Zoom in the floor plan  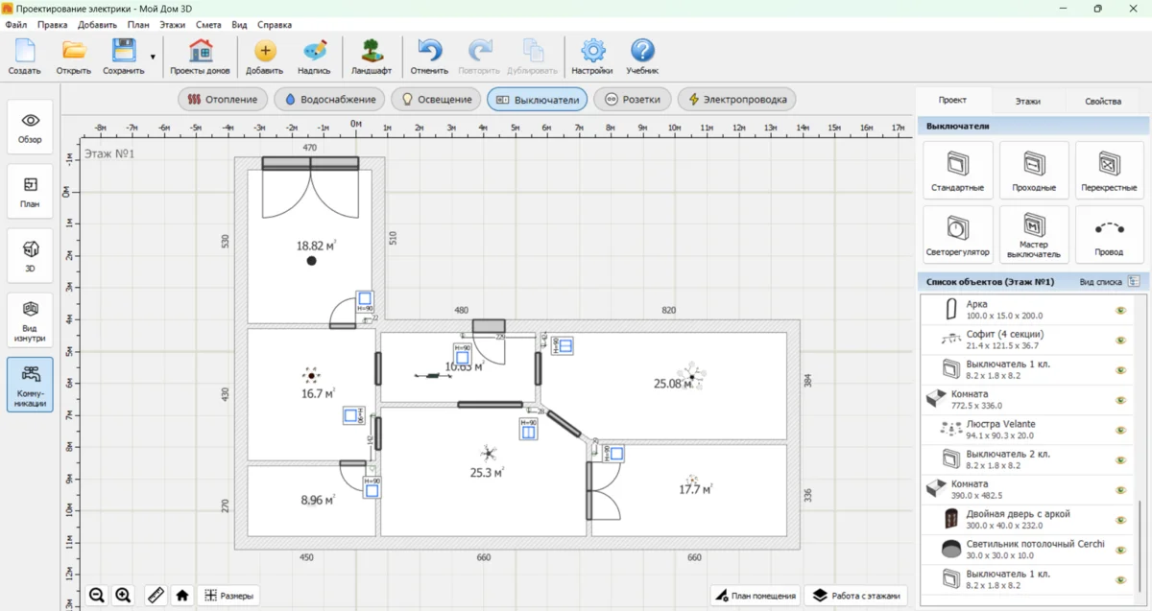click(123, 596)
